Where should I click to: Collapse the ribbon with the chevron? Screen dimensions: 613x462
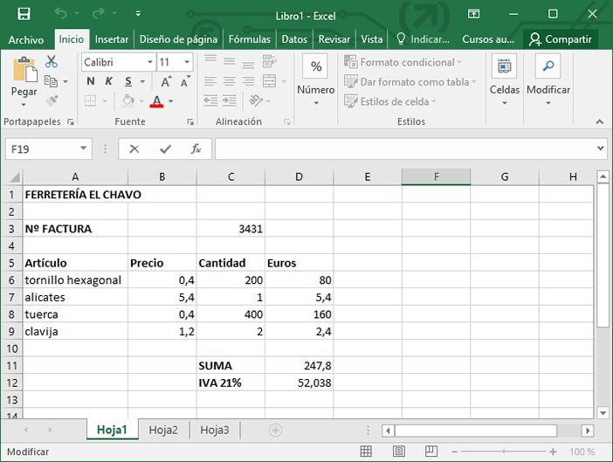coord(599,121)
